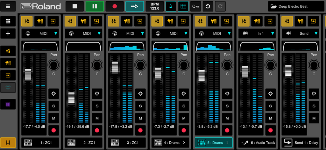Select the 2 : ZC1 track label
326x150 pixels.
pos(83,143)
